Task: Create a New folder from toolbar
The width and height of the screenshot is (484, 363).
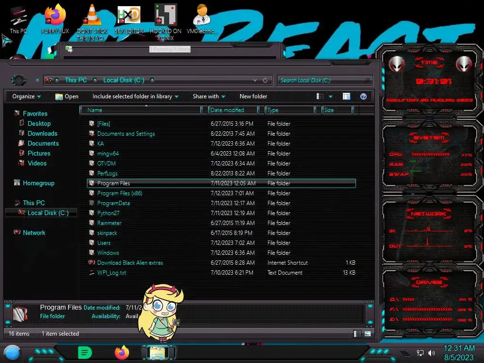Action: [253, 96]
